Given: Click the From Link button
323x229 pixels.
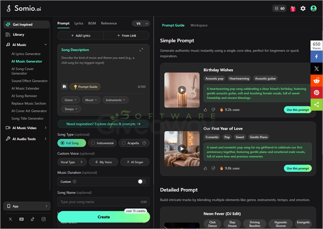Looking at the screenshot, I should 127,36.
